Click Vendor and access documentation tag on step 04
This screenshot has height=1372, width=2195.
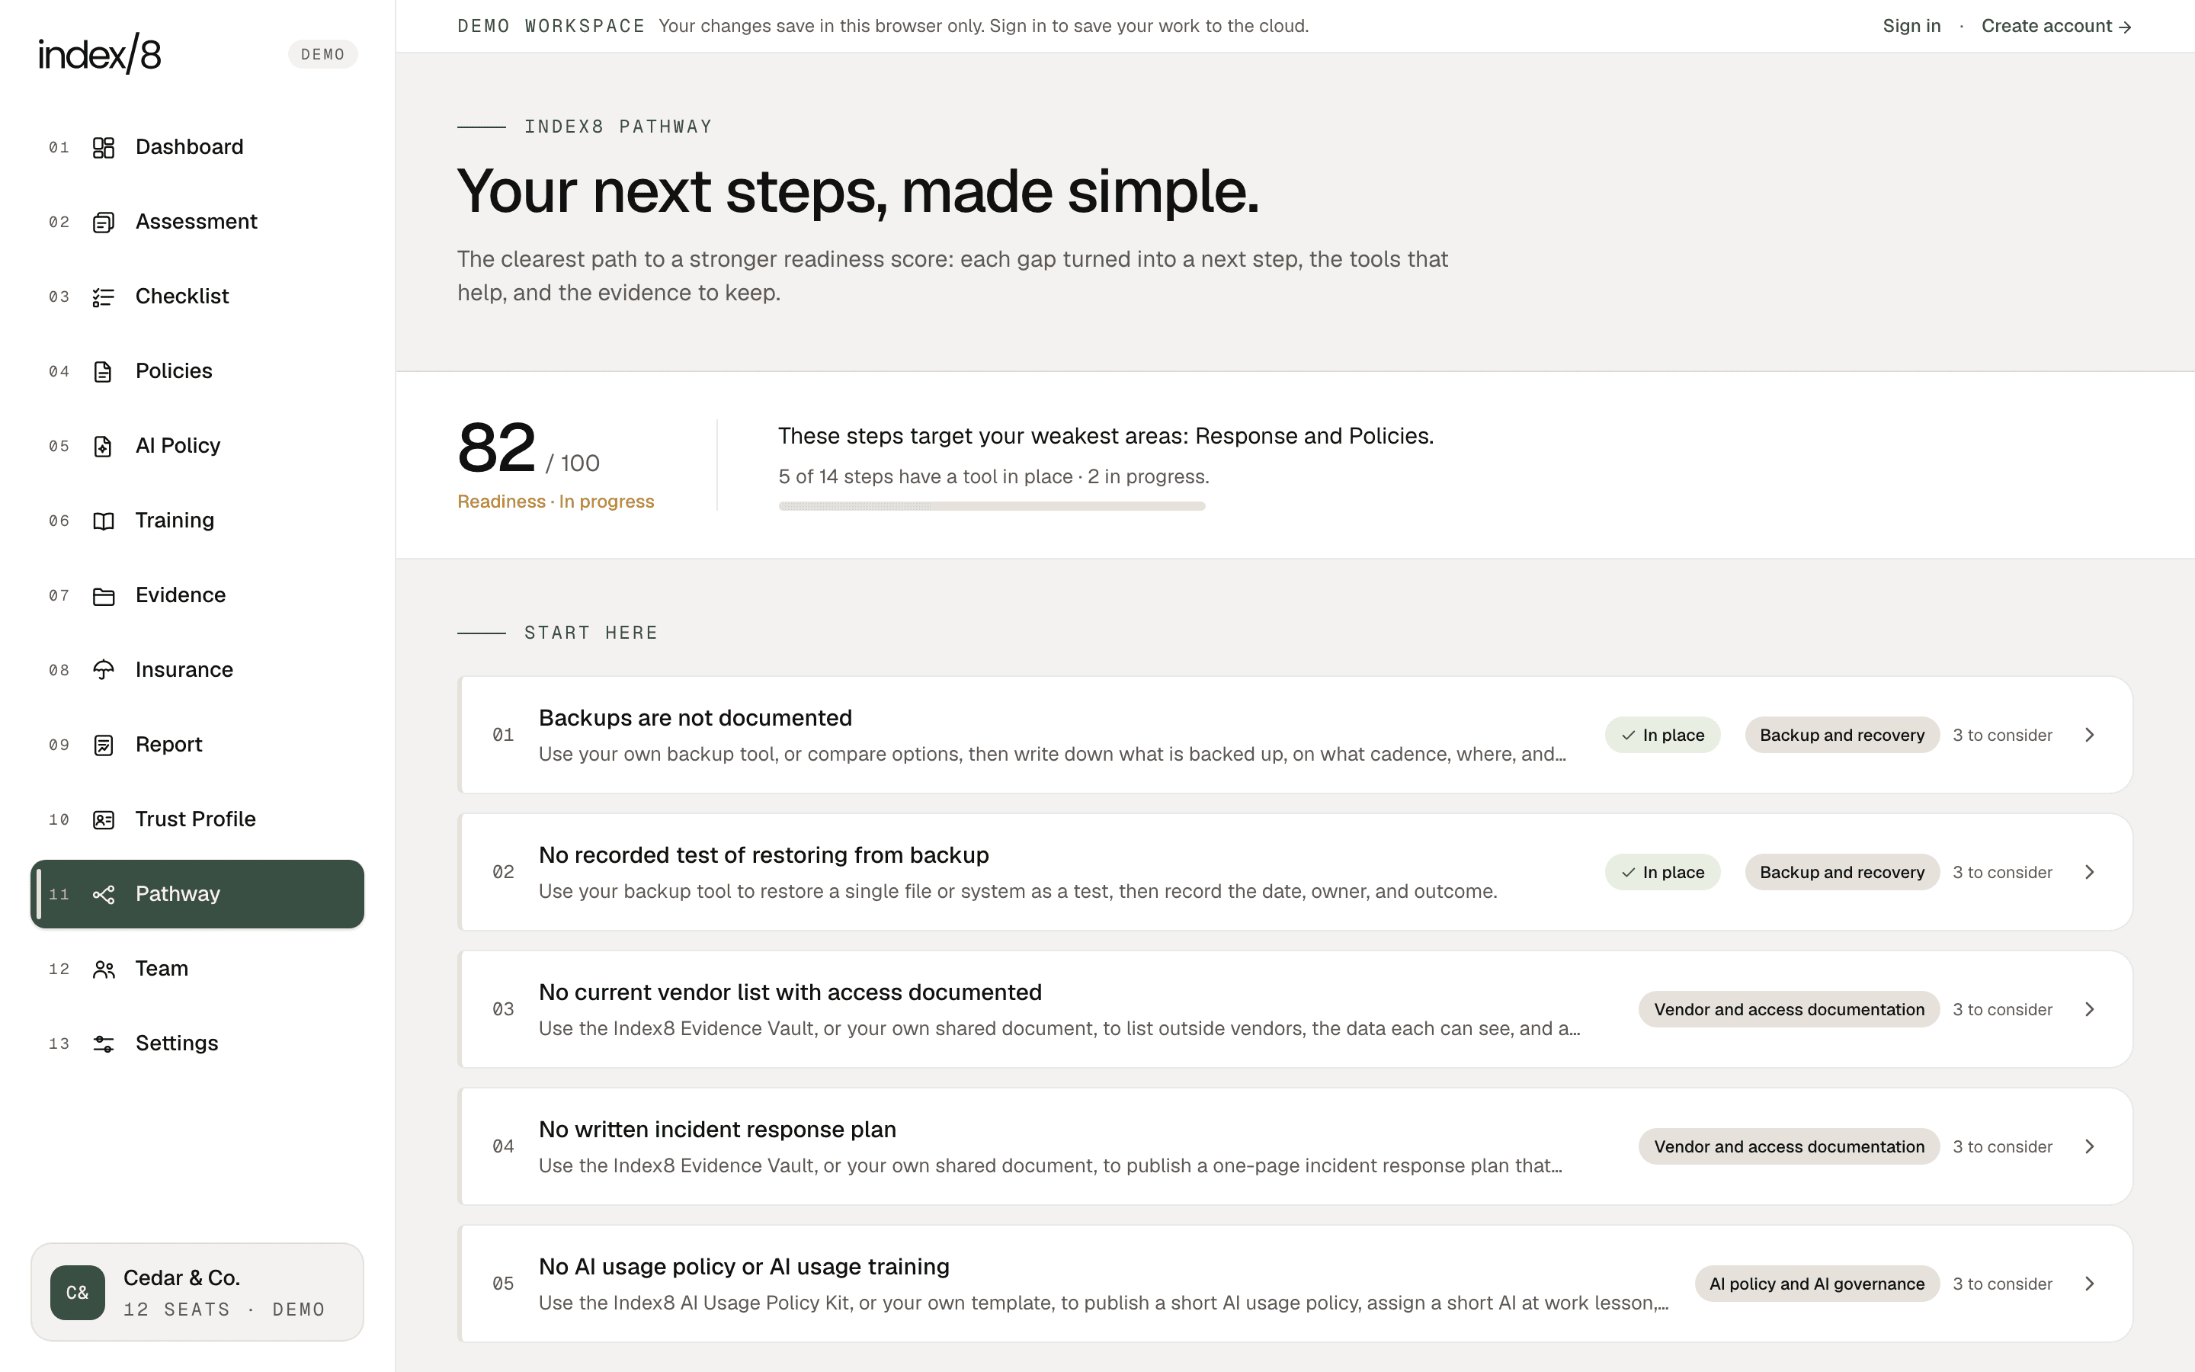1789,1147
